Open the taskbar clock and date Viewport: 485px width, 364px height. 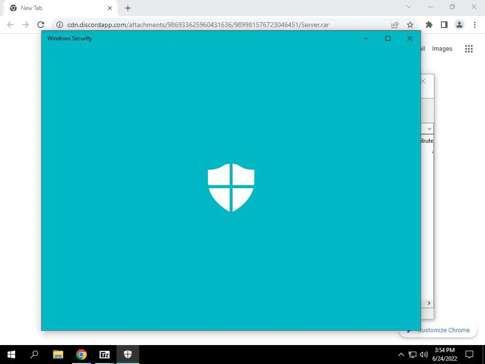(444, 355)
